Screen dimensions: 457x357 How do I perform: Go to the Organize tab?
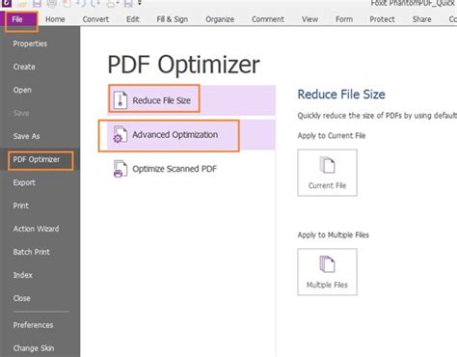coord(220,19)
